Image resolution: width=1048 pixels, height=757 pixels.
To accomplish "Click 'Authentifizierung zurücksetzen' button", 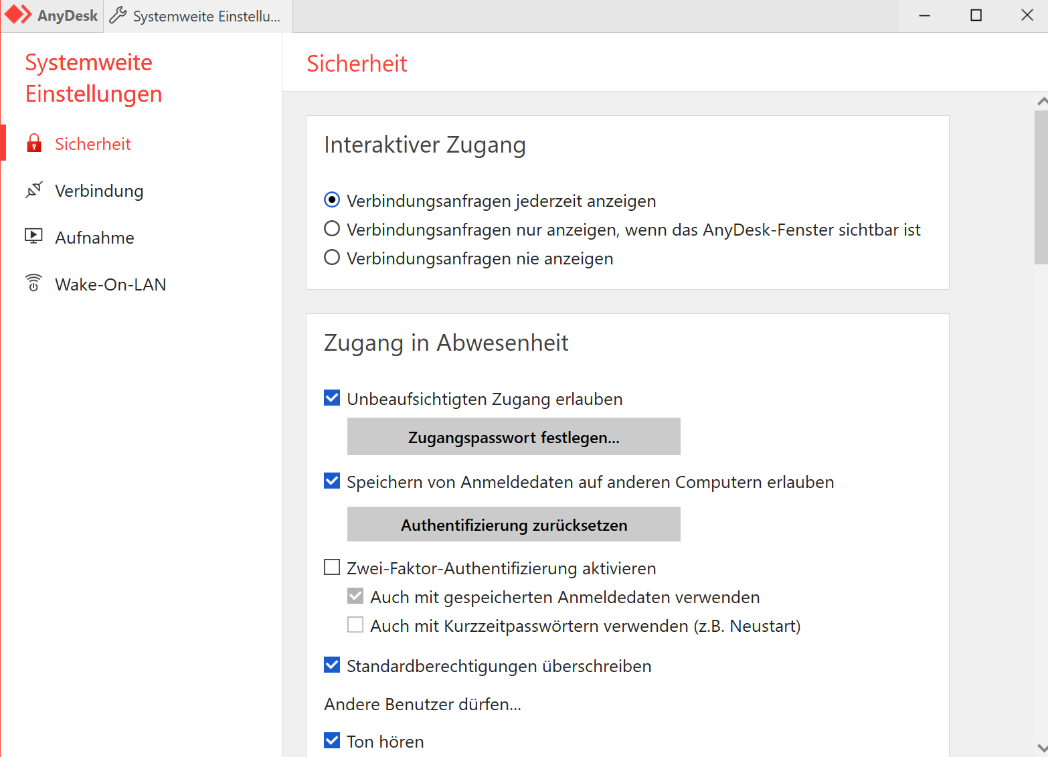I will [513, 525].
